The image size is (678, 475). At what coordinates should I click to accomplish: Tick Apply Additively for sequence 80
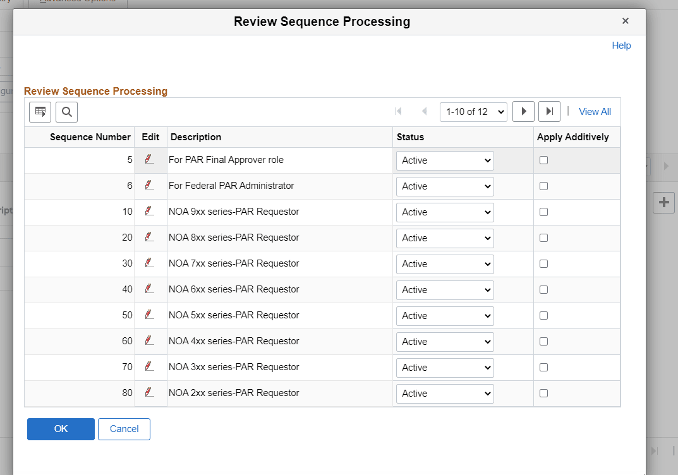click(x=543, y=393)
